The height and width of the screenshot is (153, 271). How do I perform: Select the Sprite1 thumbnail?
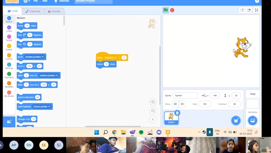click(x=171, y=118)
